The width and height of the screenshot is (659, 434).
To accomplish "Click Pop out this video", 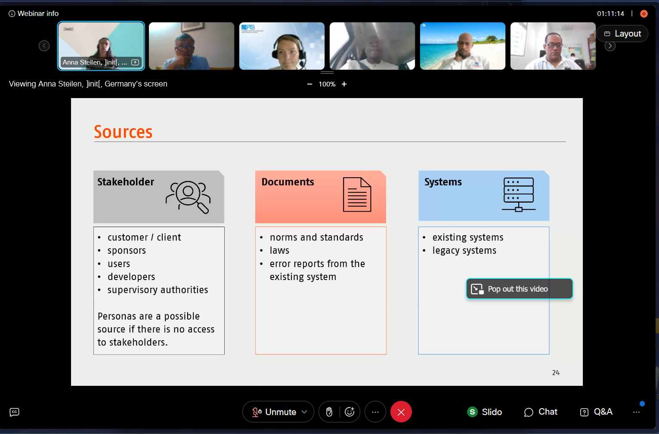I will tap(519, 289).
